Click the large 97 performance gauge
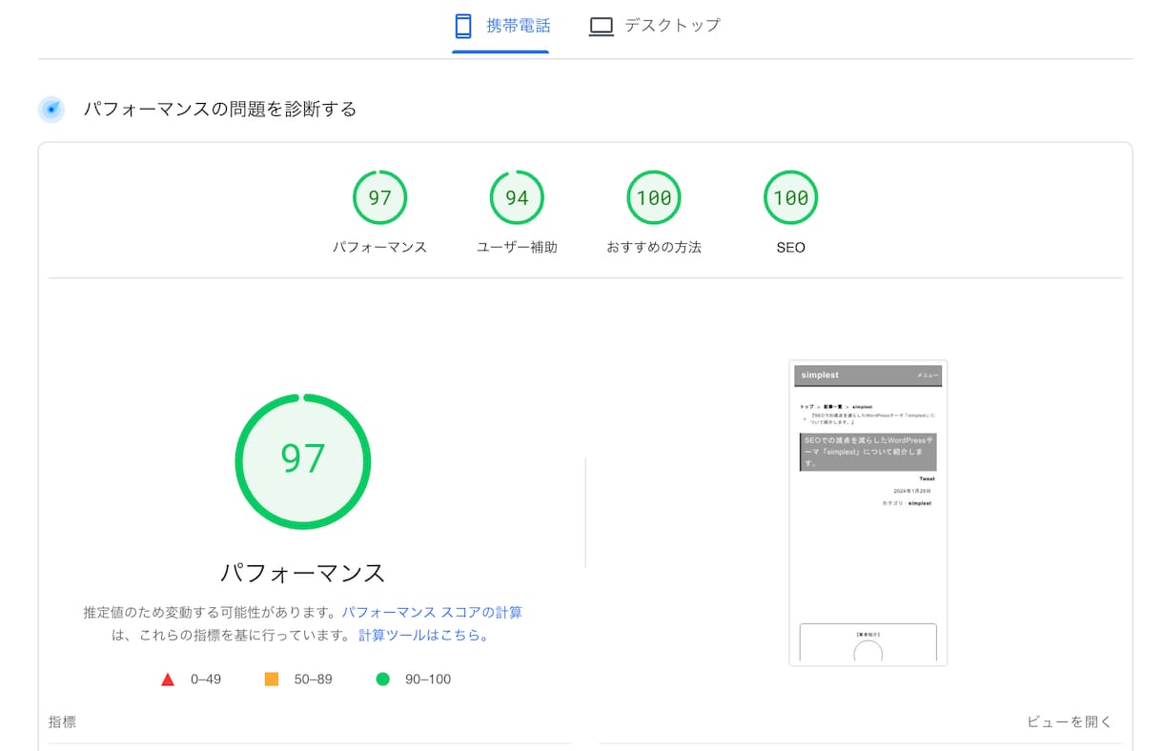This screenshot has width=1163, height=751. 303,461
